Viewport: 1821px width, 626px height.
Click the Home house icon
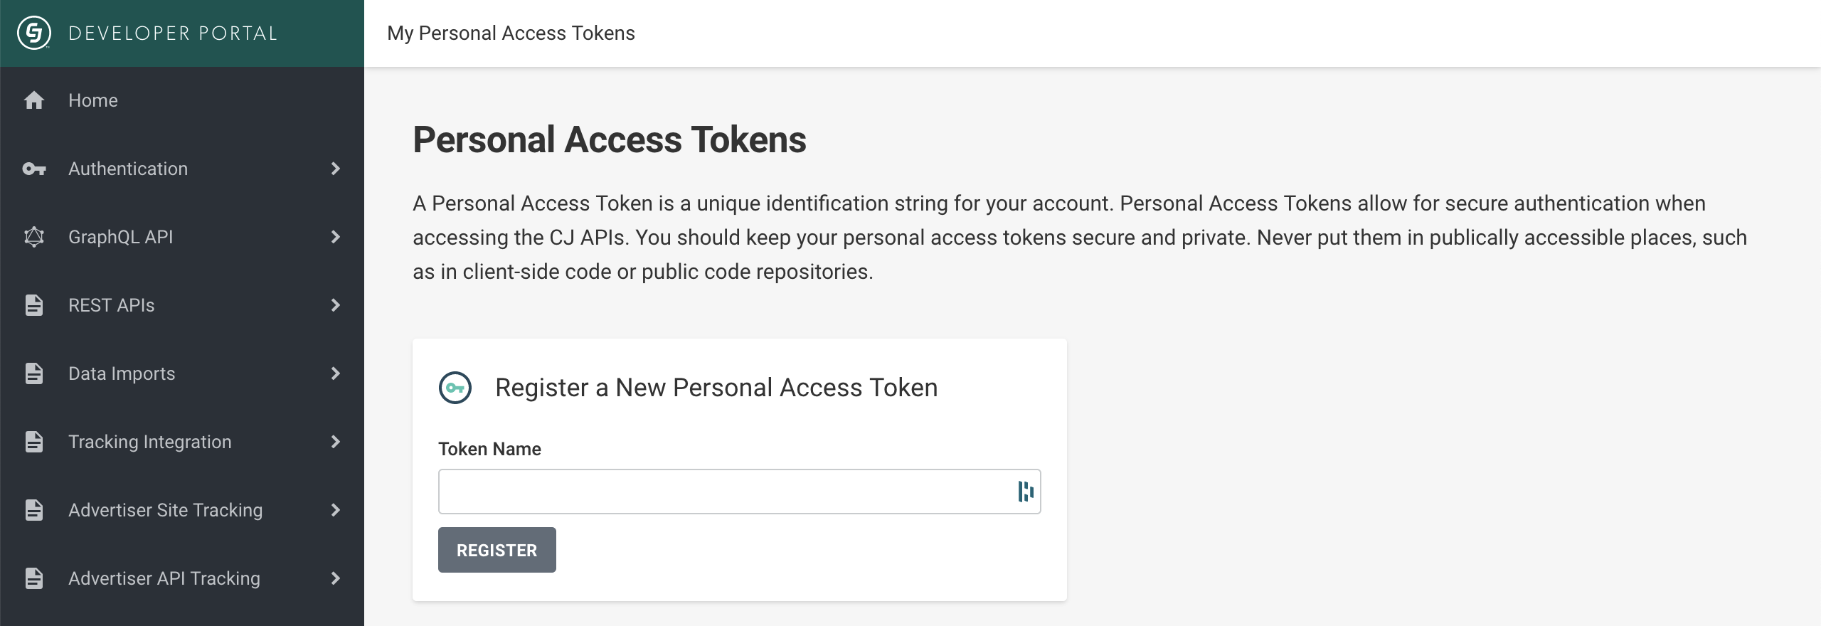(x=34, y=100)
